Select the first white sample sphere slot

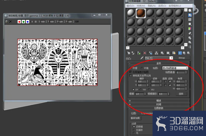131,13
